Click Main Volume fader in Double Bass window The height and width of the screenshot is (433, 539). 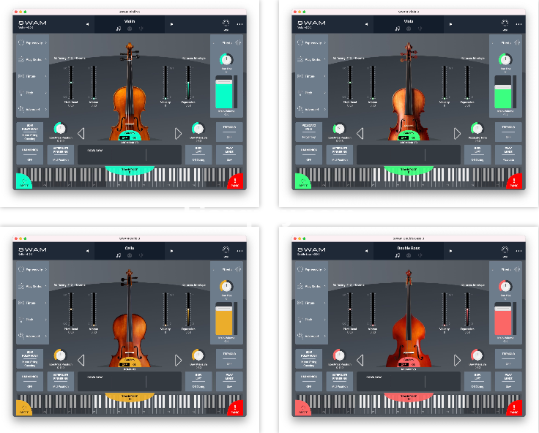pos(503,319)
